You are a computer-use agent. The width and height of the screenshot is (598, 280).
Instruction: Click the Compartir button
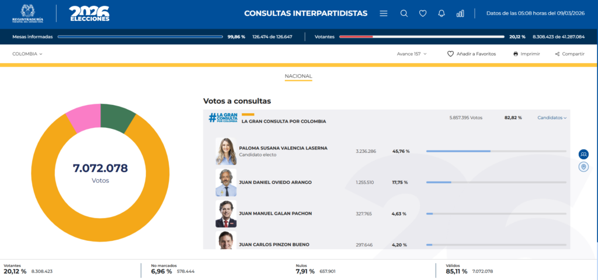tap(569, 54)
